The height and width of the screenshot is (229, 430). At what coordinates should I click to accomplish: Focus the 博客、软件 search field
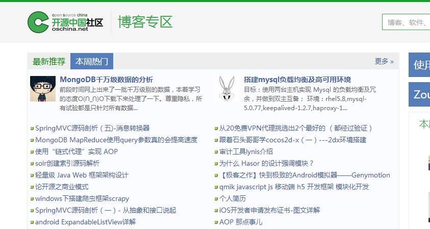tap(406, 22)
